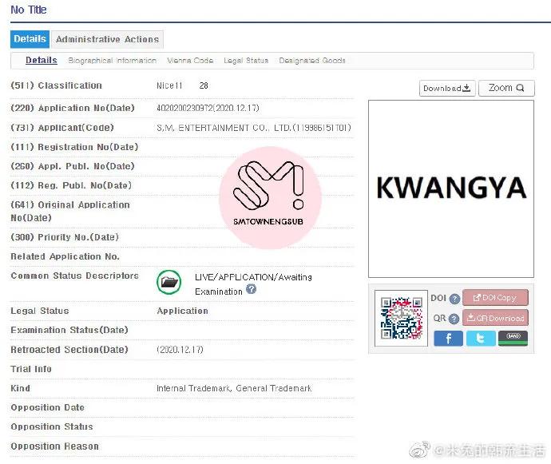Viewport: 551px width, 464px height.
Task: Open DOI help question mark icon
Action: click(454, 299)
